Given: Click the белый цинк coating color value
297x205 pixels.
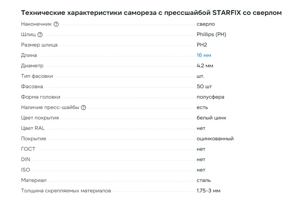Looking at the screenshot, I should pos(211,118).
